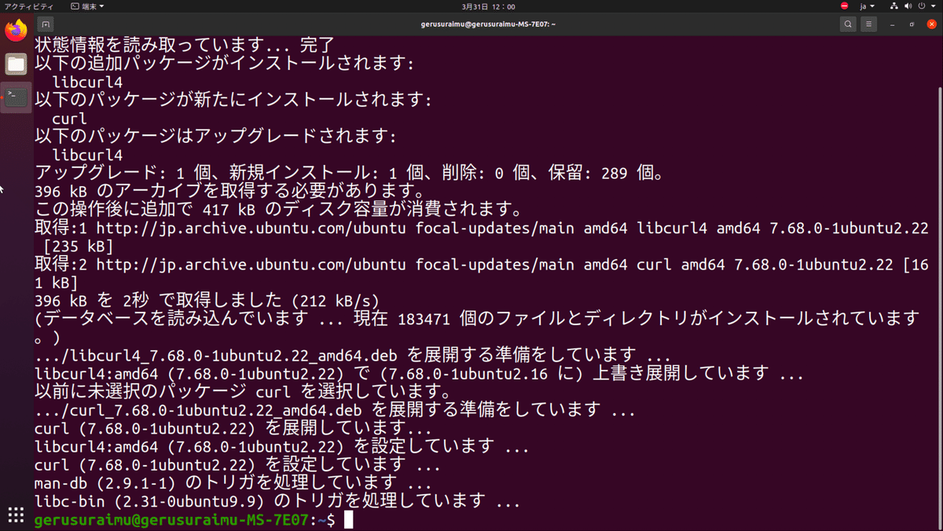Launch Firefox from the dock
This screenshot has height=531, width=943.
coord(16,31)
